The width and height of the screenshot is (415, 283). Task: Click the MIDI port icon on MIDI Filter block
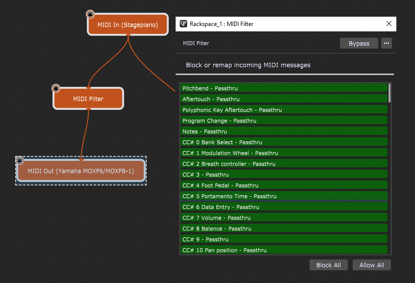(x=56, y=88)
